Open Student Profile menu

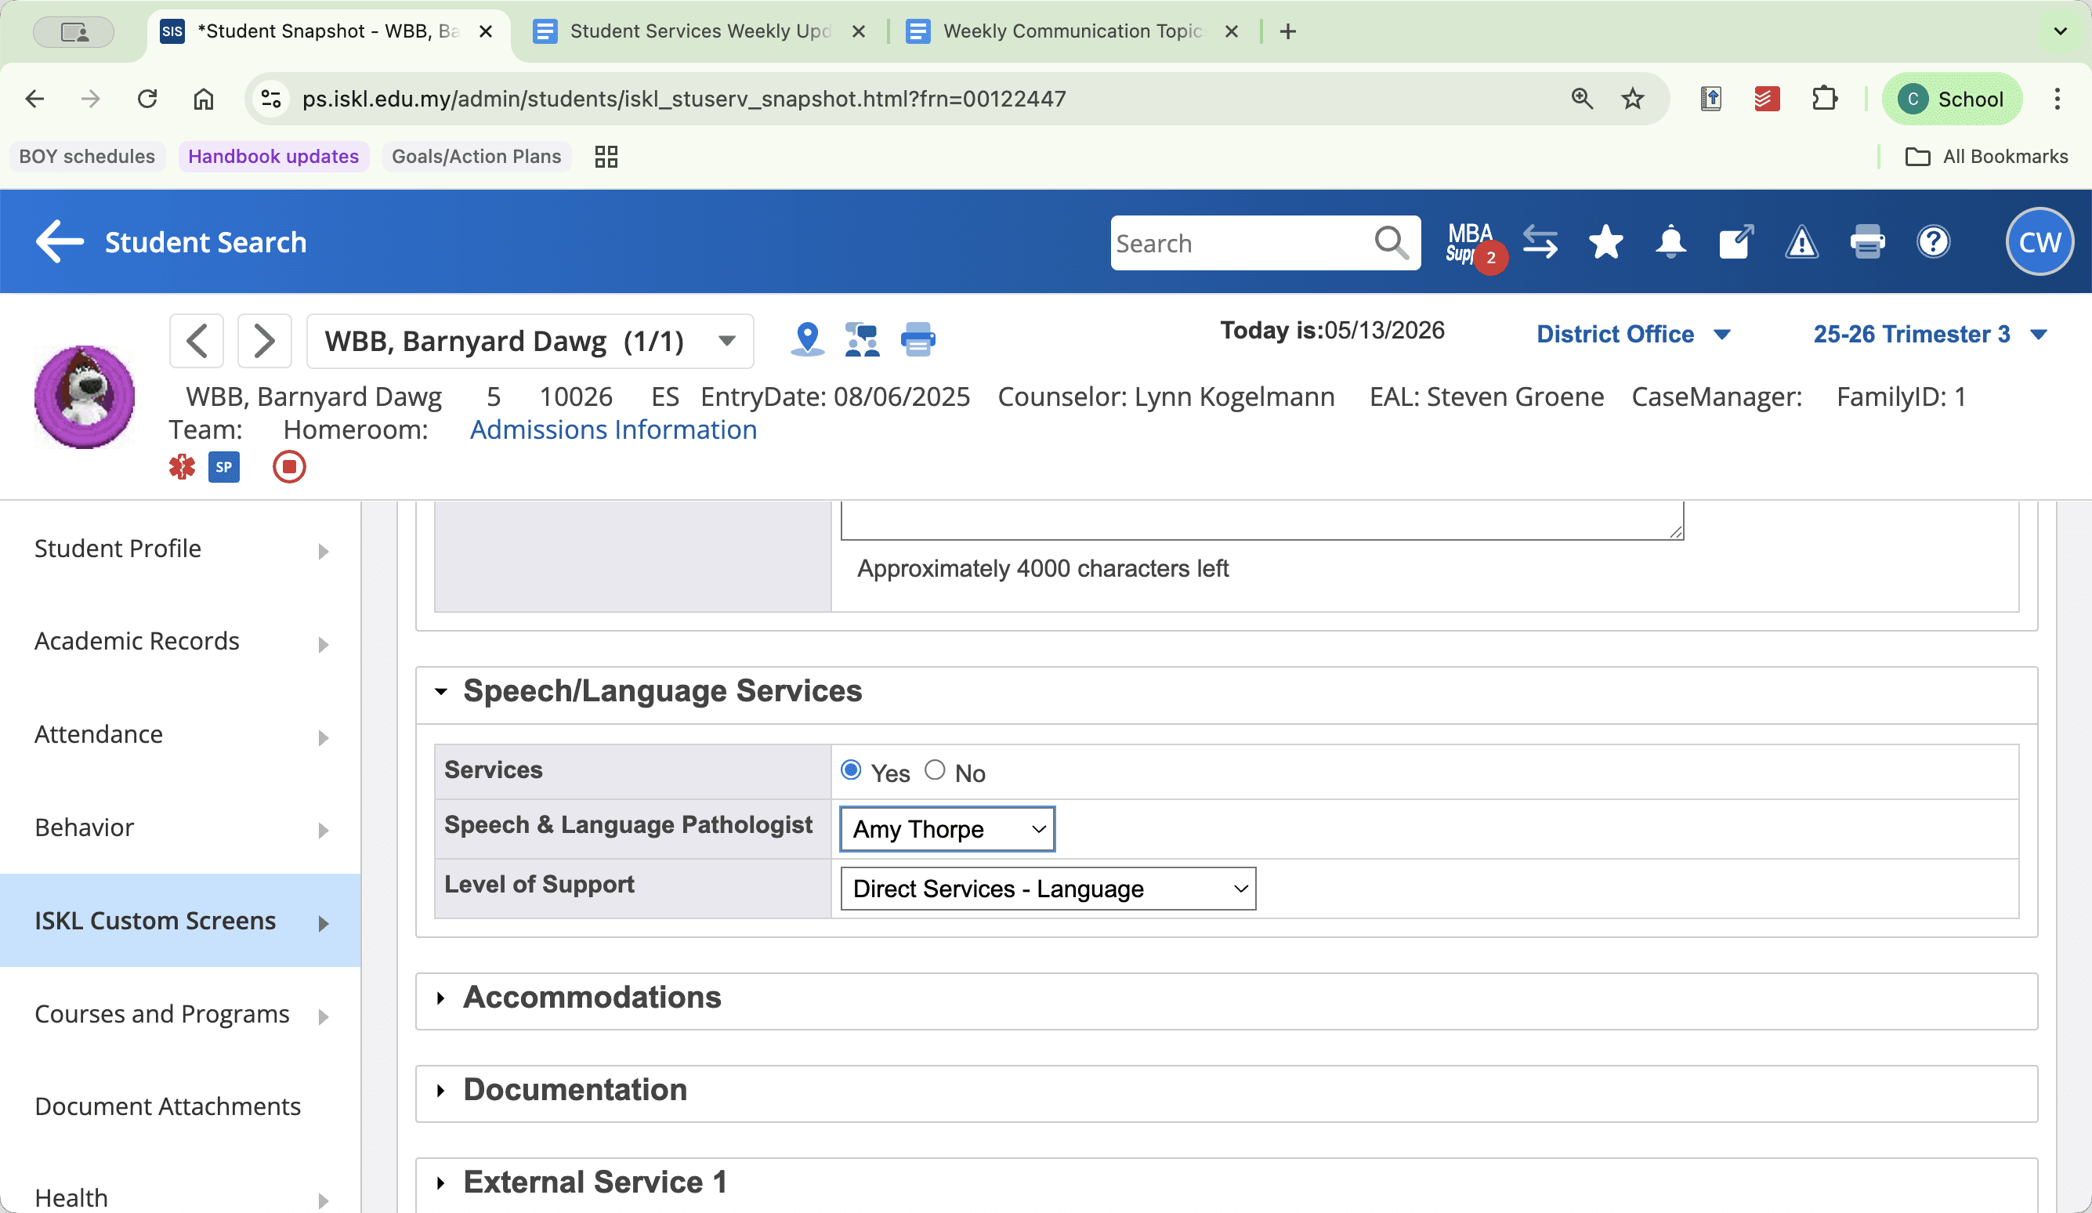coord(181,549)
